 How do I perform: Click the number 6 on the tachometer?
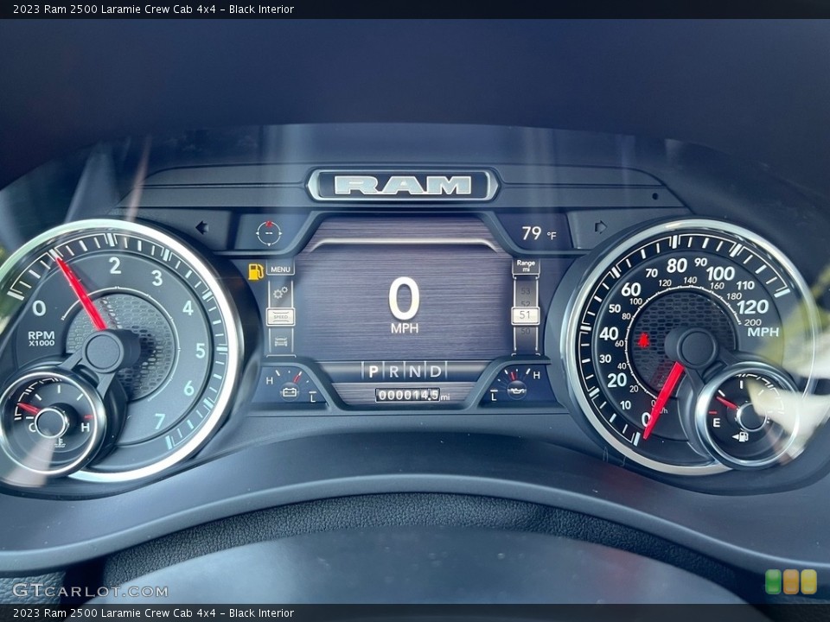coord(189,389)
